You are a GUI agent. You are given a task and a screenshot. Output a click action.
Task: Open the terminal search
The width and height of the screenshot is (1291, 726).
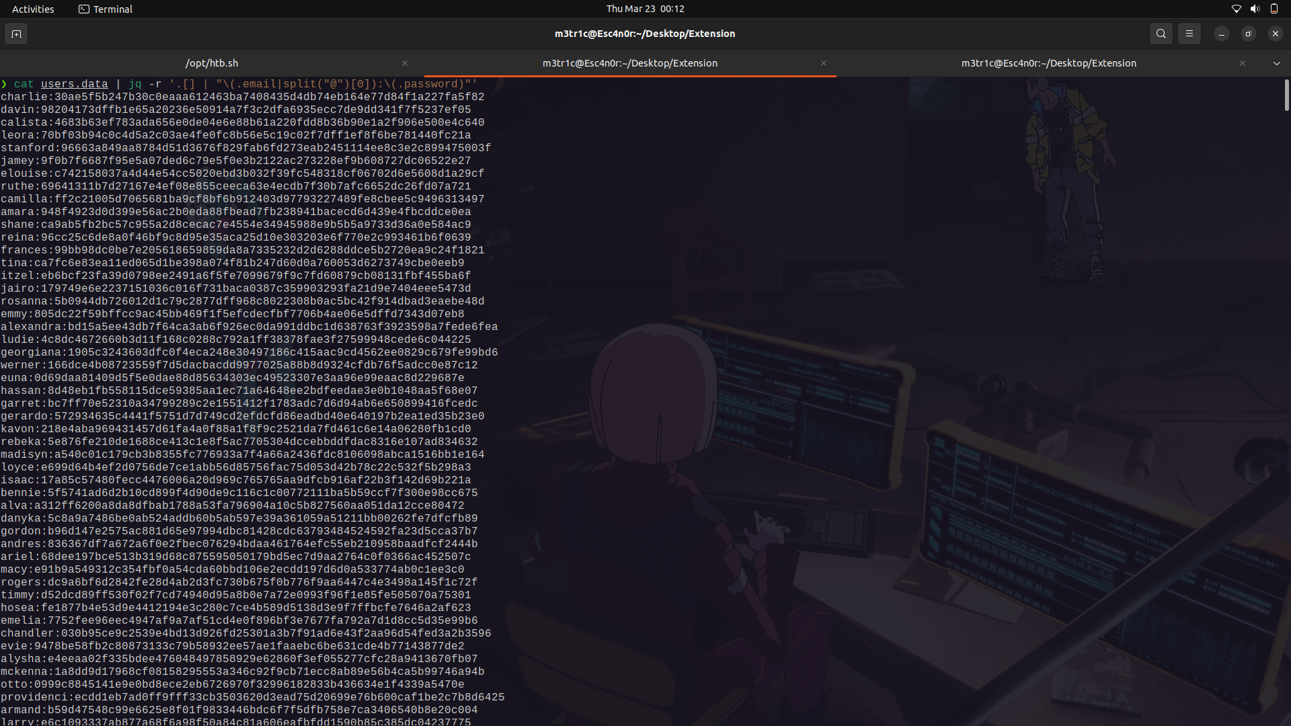point(1161,34)
